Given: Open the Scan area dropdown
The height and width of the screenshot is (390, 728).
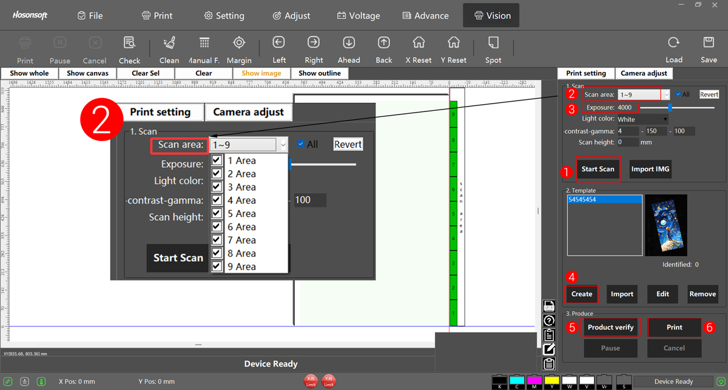Looking at the screenshot, I should pyautogui.click(x=643, y=94).
